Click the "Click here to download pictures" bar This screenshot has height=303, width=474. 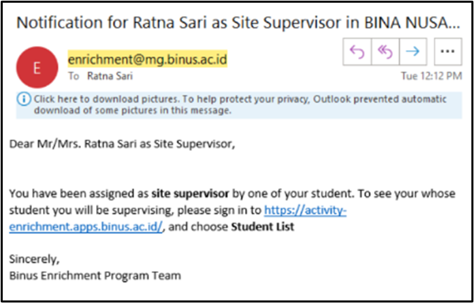point(239,105)
